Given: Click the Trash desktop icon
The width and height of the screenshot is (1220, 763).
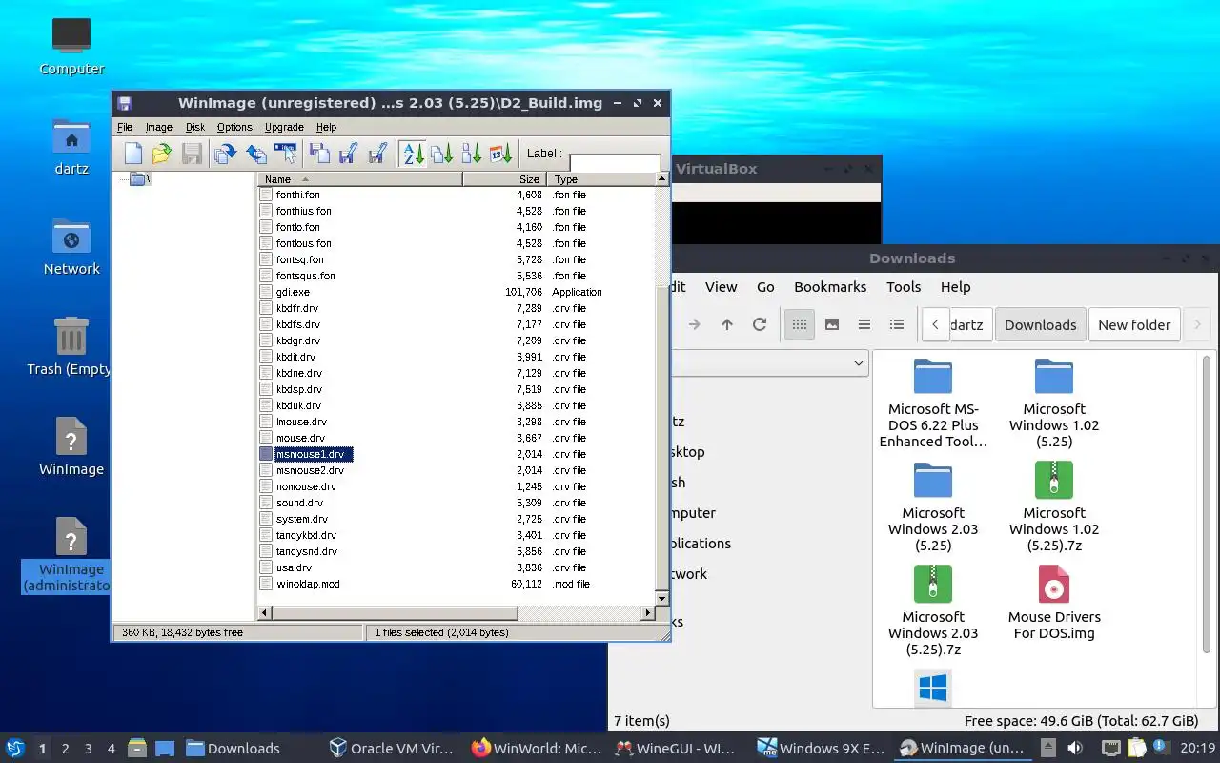Looking at the screenshot, I should [x=71, y=346].
